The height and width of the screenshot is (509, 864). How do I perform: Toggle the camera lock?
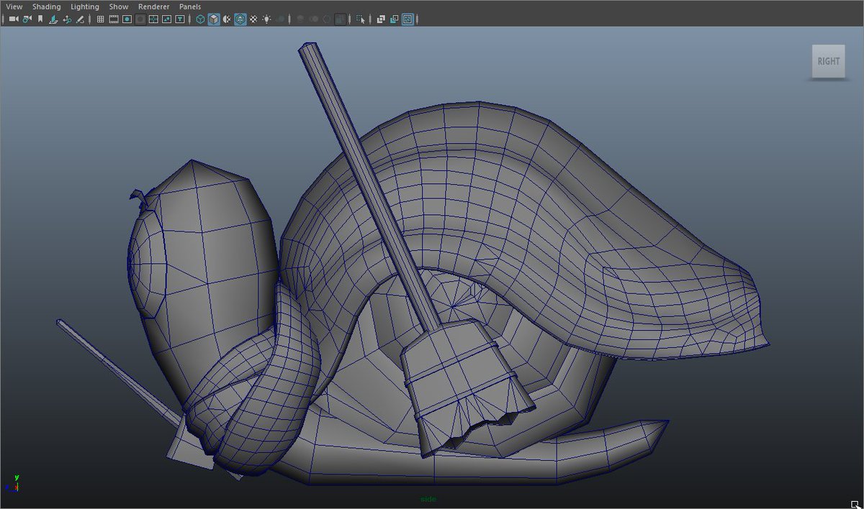coord(25,19)
